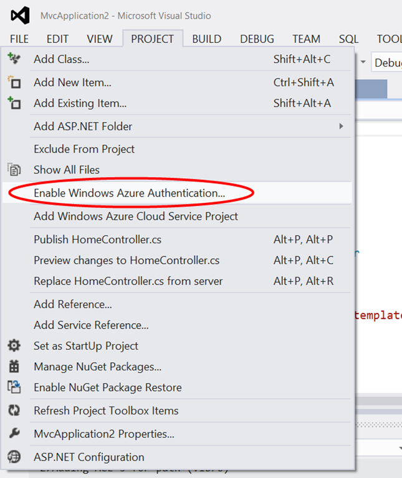Select Exclude From Project

pyautogui.click(x=177, y=149)
